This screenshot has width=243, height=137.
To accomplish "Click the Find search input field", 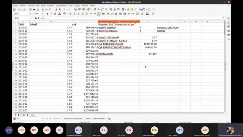I will point(29,119).
